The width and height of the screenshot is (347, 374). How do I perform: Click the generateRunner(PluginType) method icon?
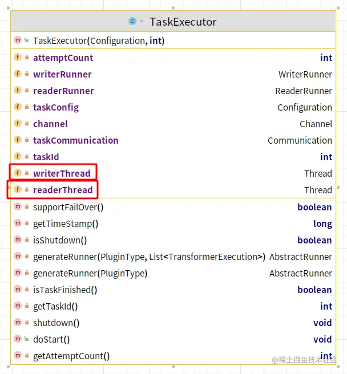[x=18, y=273]
